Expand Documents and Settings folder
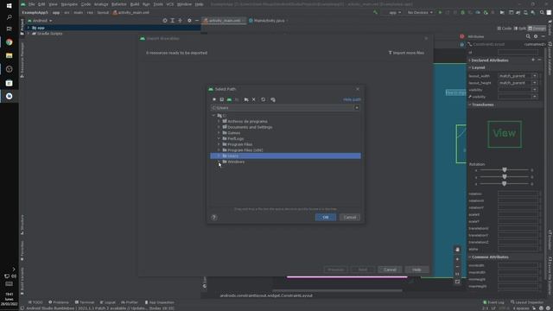 tap(219, 127)
